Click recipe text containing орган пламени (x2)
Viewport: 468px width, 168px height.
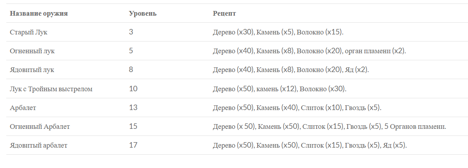[x=310, y=51]
